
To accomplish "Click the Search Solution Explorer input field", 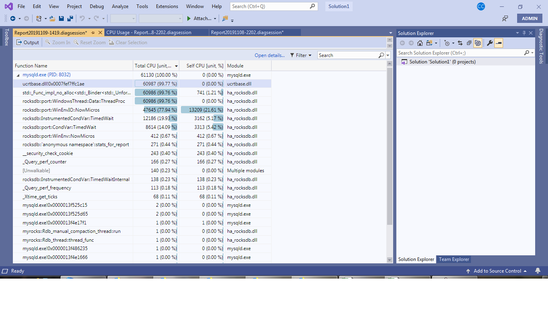I will pos(460,53).
